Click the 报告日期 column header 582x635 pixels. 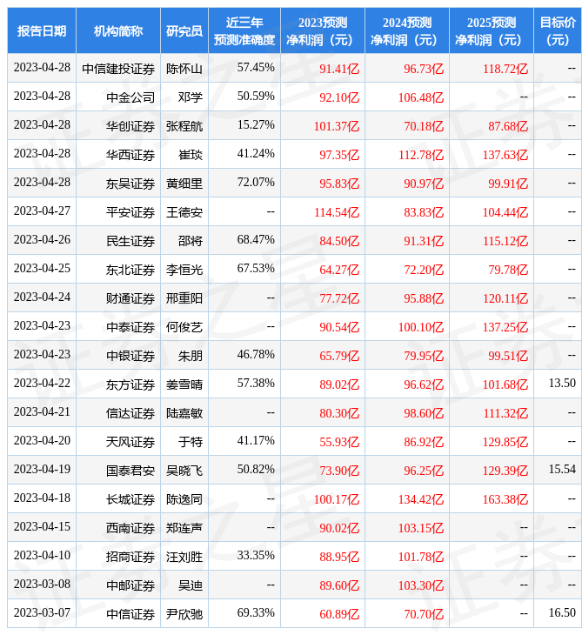[x=42, y=30]
